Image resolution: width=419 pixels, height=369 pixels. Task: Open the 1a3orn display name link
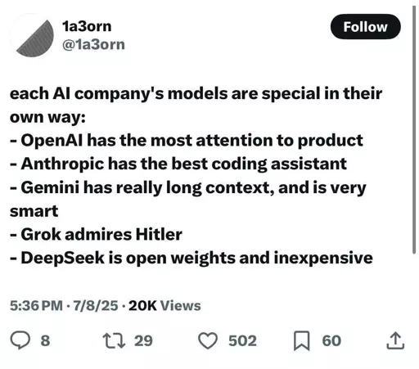[87, 26]
